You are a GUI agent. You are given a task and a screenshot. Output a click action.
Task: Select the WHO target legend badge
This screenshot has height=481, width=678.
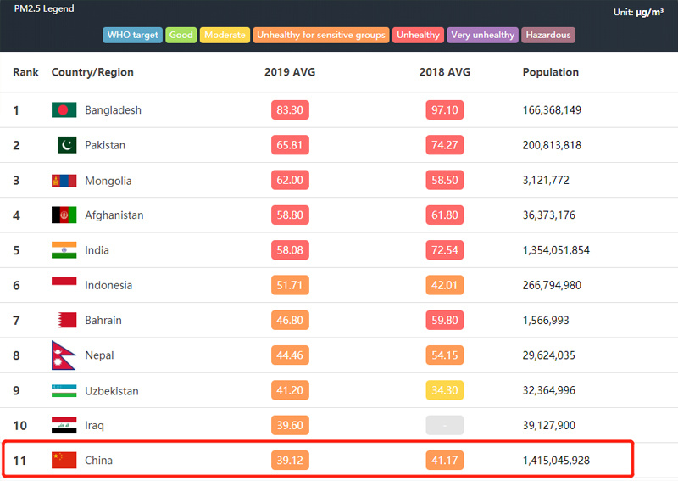[133, 35]
